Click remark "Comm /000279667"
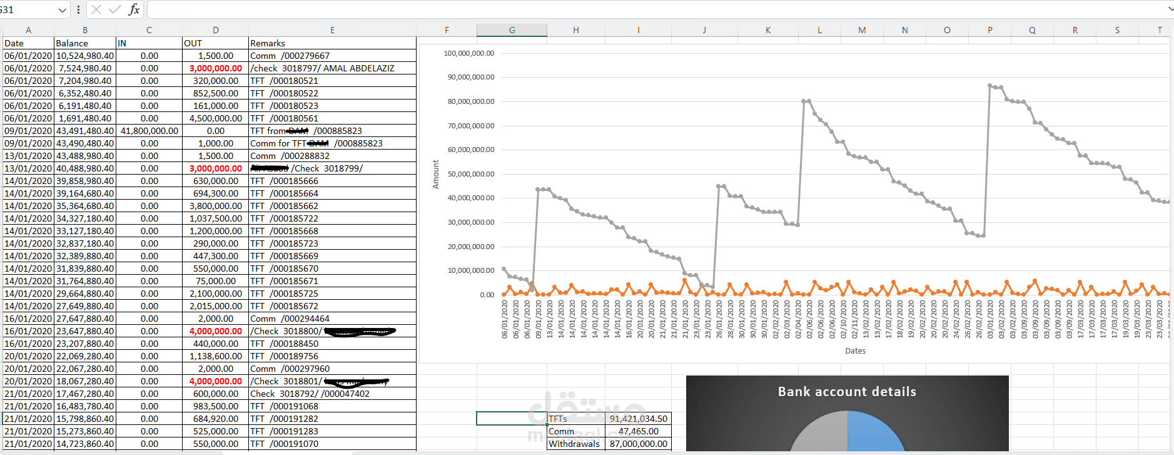Screen dimensions: 1174x455 (332, 56)
